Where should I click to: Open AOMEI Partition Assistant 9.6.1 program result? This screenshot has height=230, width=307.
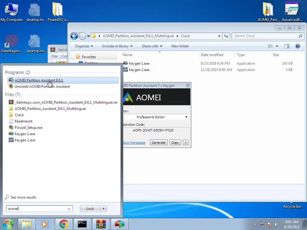[63, 80]
